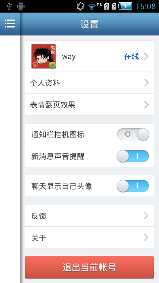Image resolution: width=159 pixels, height=283 pixels.
Task: Tap the screen rotation vibrate icon
Action: tap(80, 6)
